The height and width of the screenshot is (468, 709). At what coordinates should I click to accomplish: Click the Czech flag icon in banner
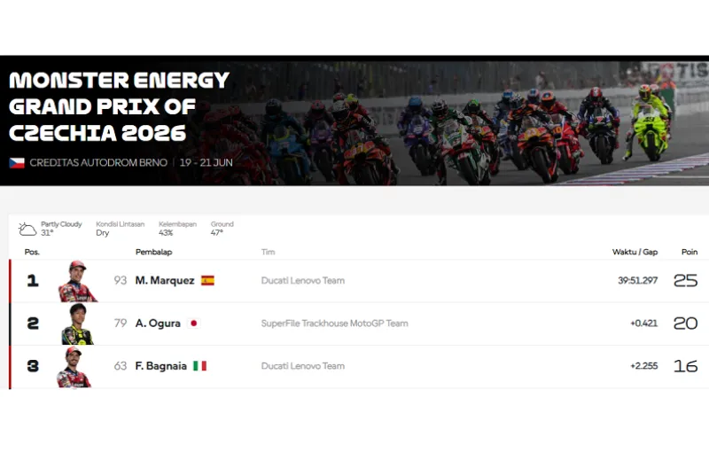(17, 163)
